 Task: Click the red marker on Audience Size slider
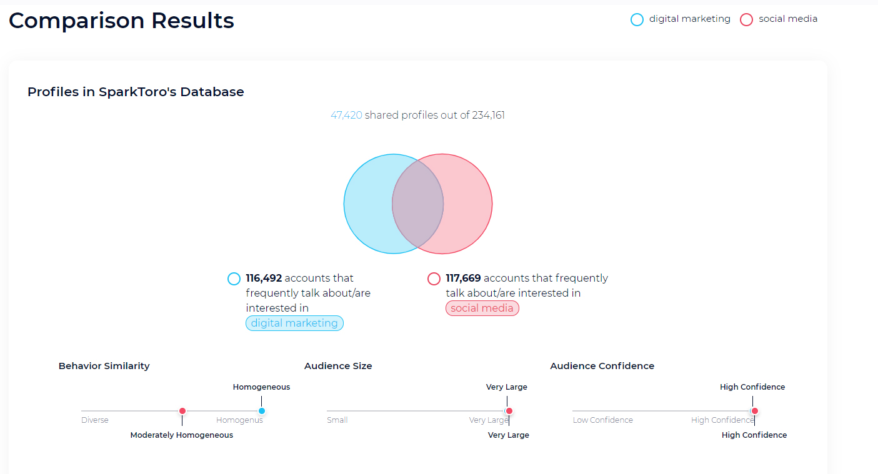pyautogui.click(x=509, y=411)
